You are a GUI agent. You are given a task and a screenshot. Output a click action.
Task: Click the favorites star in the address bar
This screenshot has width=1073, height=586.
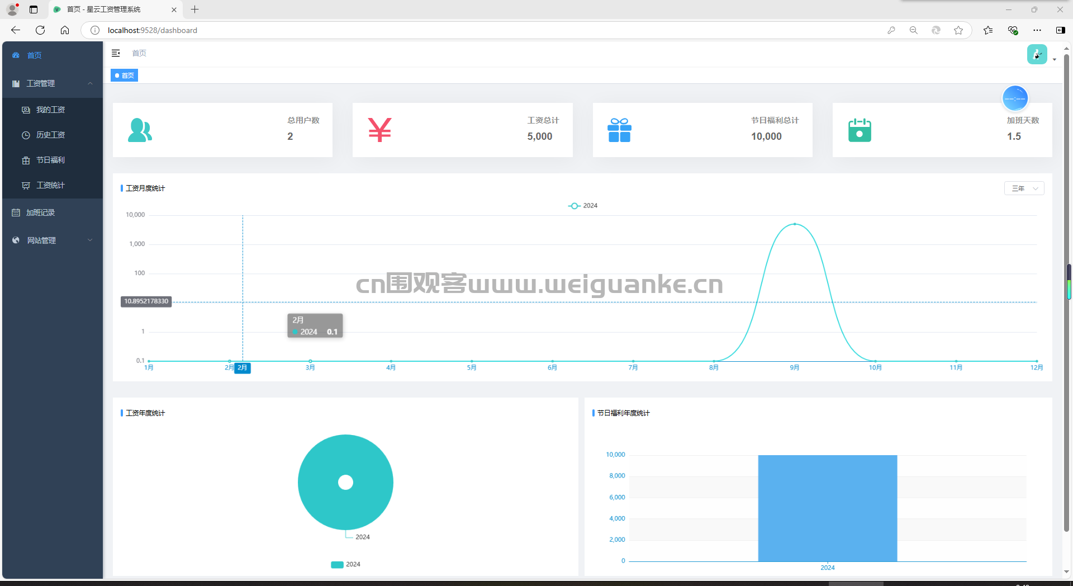coord(958,30)
